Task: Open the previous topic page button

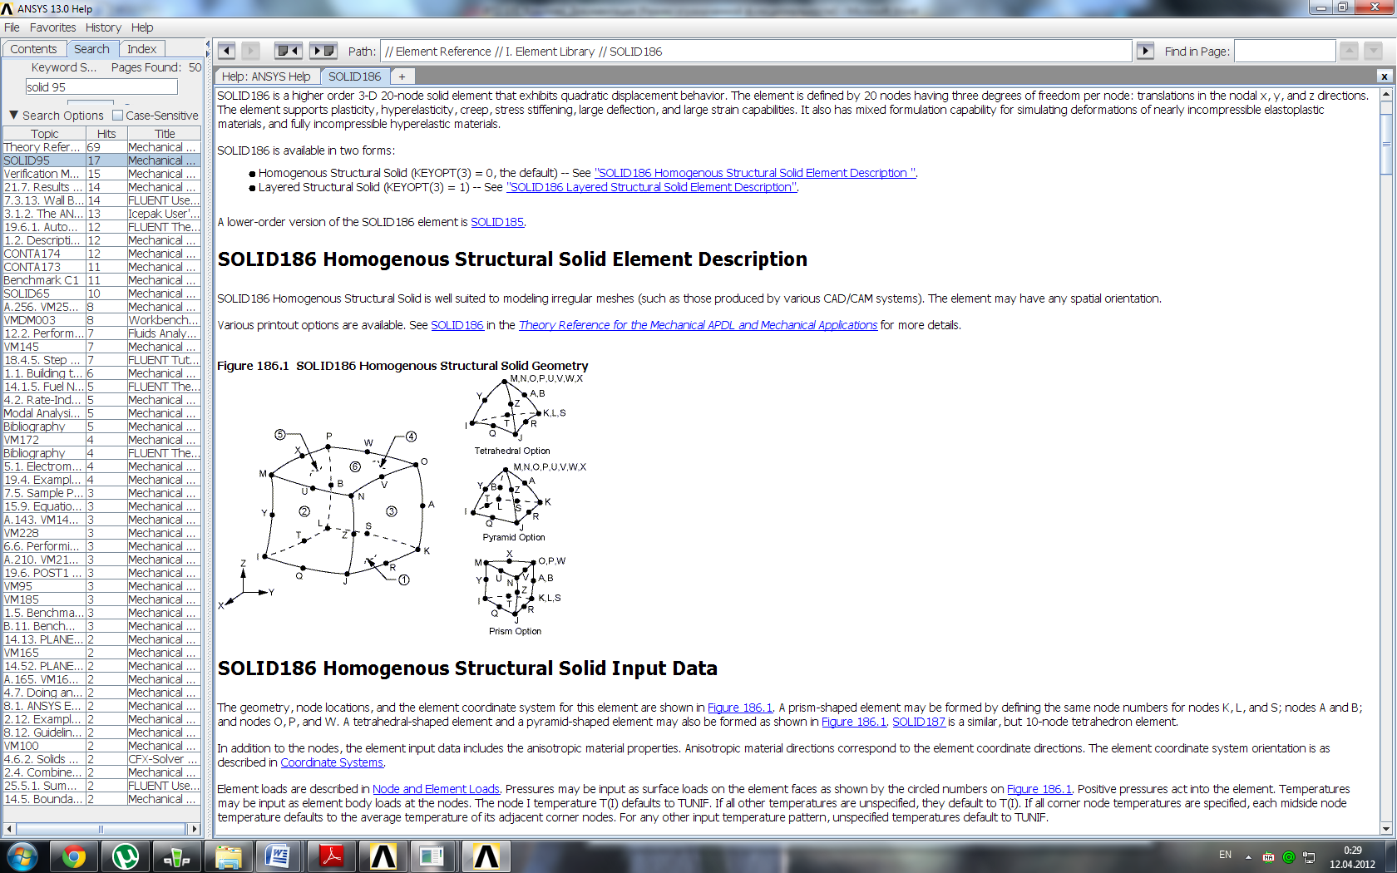Action: [288, 51]
